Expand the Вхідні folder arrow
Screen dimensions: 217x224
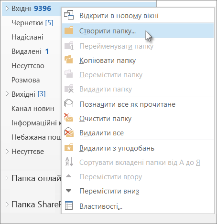[x=7, y=8]
